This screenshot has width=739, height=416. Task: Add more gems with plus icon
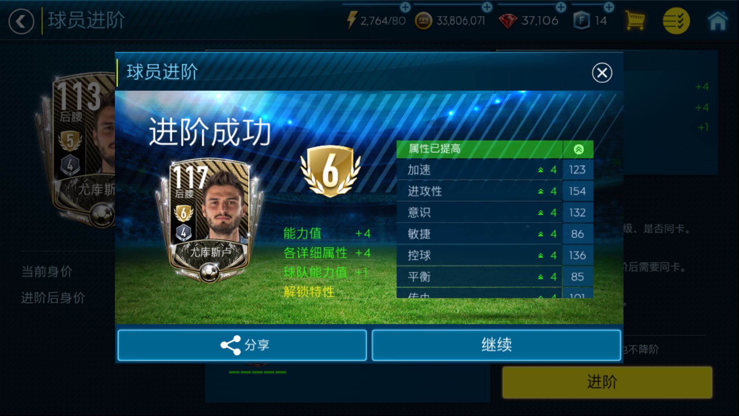click(561, 7)
